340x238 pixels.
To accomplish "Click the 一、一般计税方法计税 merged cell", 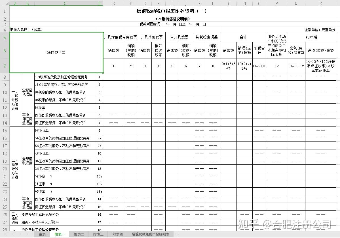I will coord(15,100).
